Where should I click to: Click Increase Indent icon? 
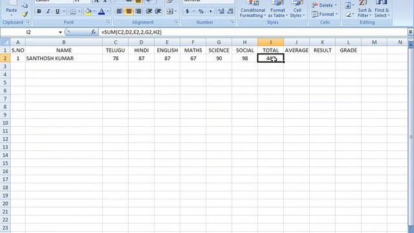tap(158, 12)
